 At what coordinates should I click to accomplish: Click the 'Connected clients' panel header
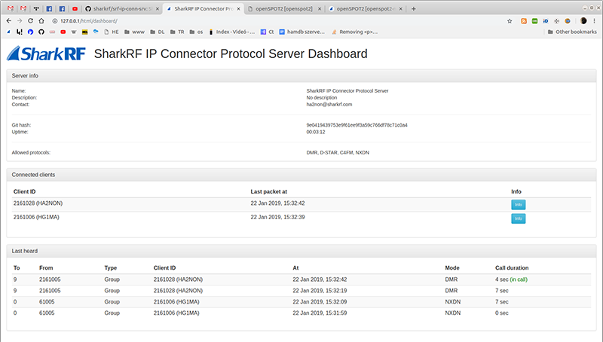[301, 175]
